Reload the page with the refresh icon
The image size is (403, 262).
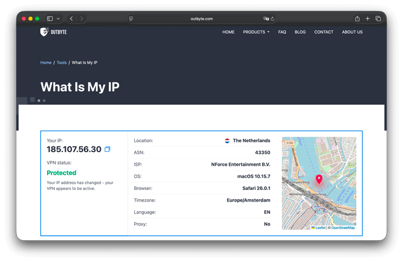point(272,19)
